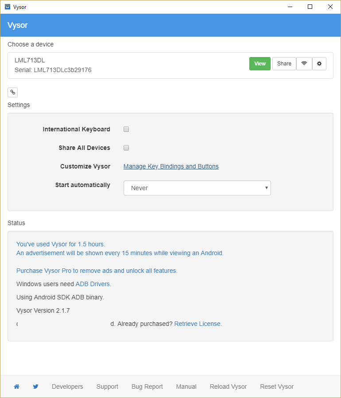
Task: Open the Manual footer link
Action: pyautogui.click(x=186, y=387)
